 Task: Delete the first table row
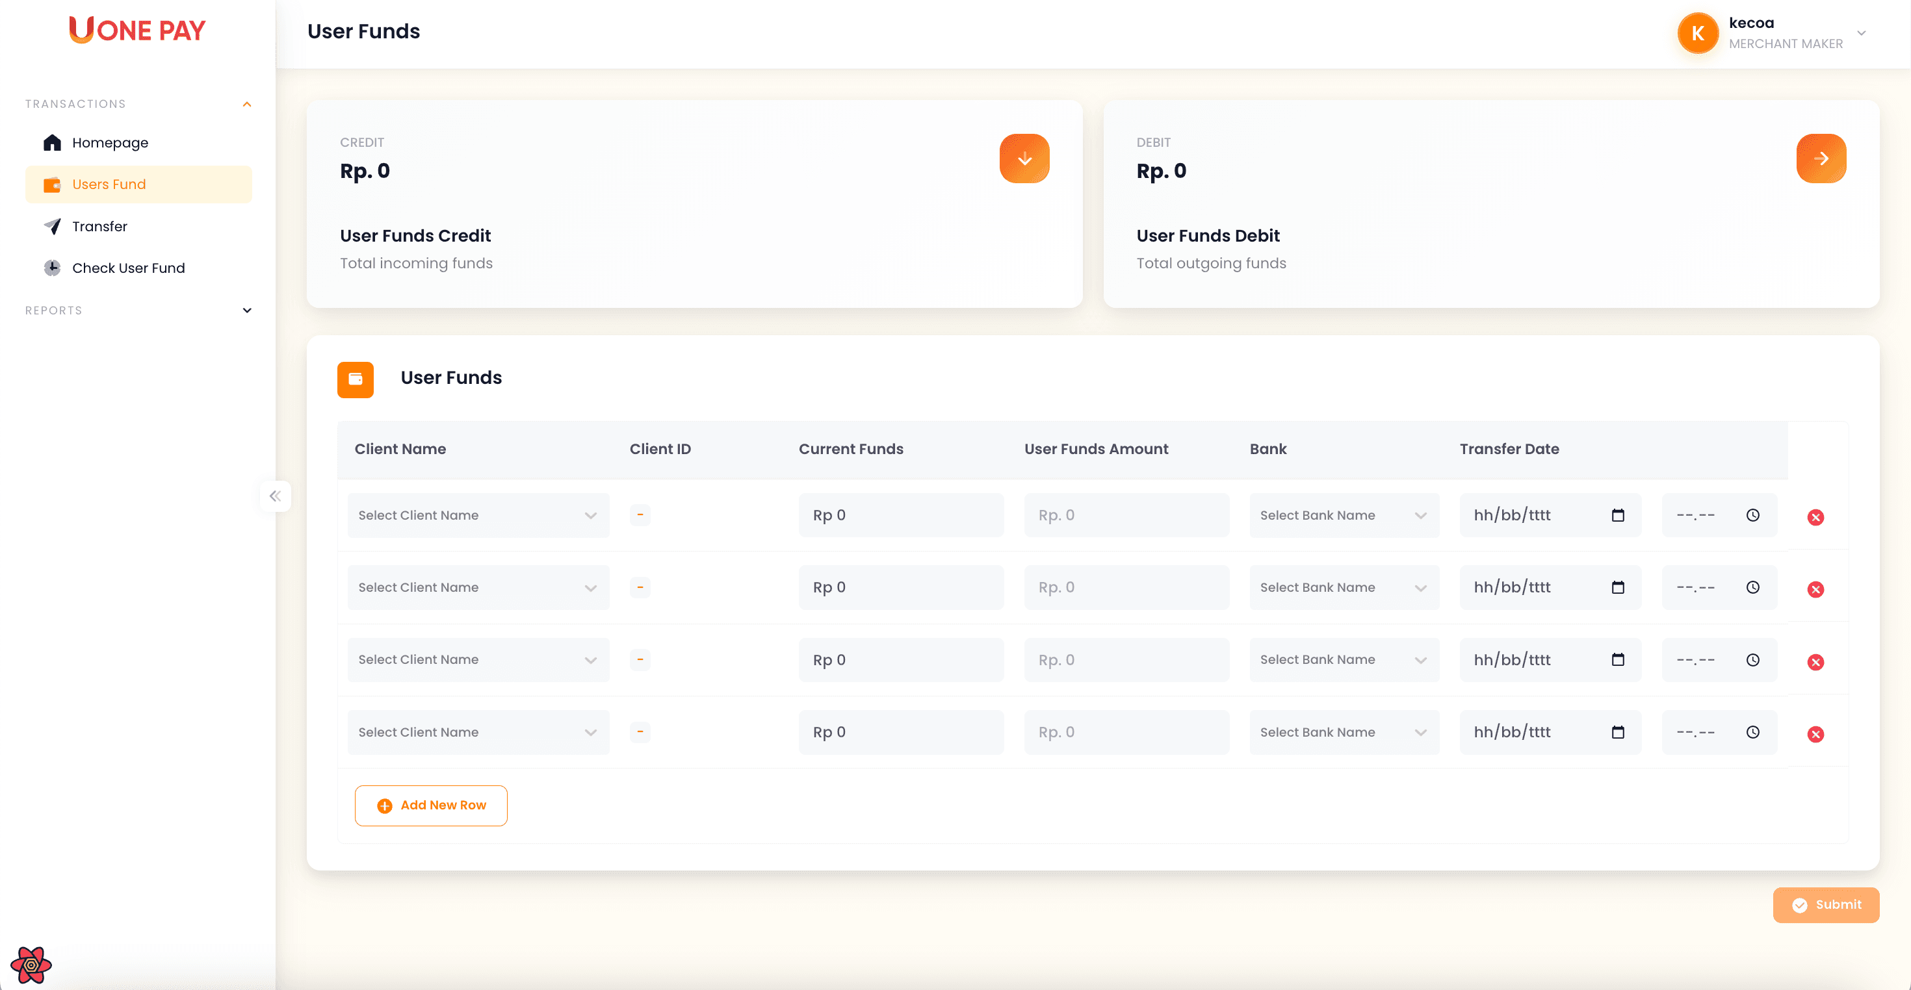[x=1815, y=517]
